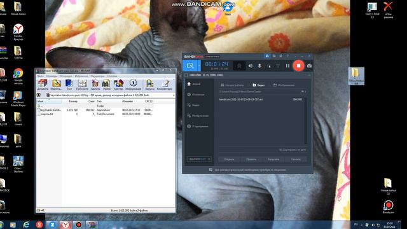Click Добавить icon in WinRAR toolbar
The image size is (407, 229).
[43, 85]
